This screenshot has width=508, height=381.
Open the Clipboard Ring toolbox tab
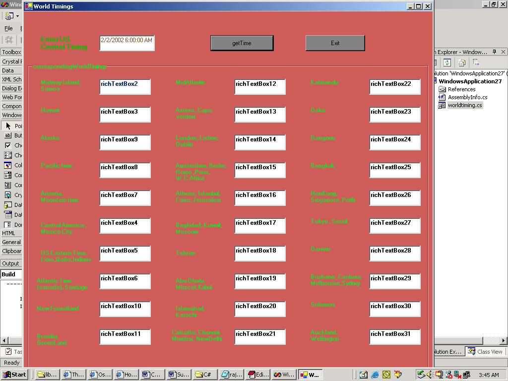click(11, 251)
